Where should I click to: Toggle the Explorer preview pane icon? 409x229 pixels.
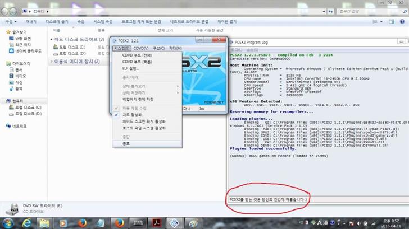391,22
